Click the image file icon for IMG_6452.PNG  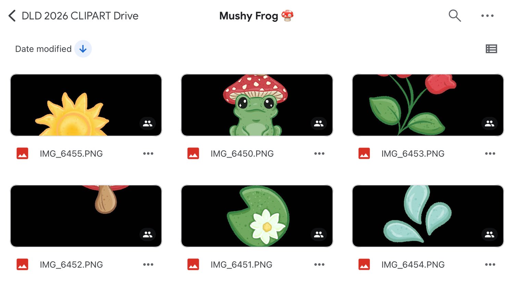[23, 264]
